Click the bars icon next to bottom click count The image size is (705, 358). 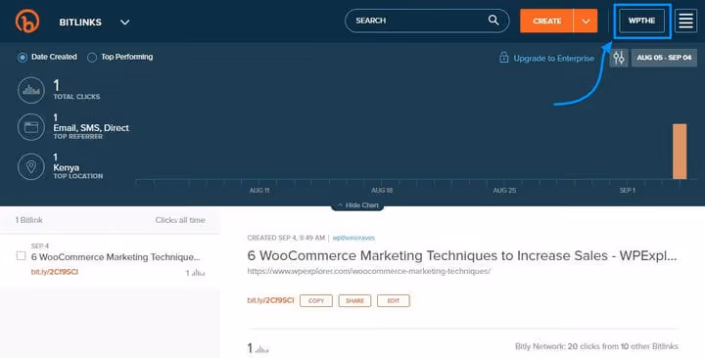coord(261,349)
